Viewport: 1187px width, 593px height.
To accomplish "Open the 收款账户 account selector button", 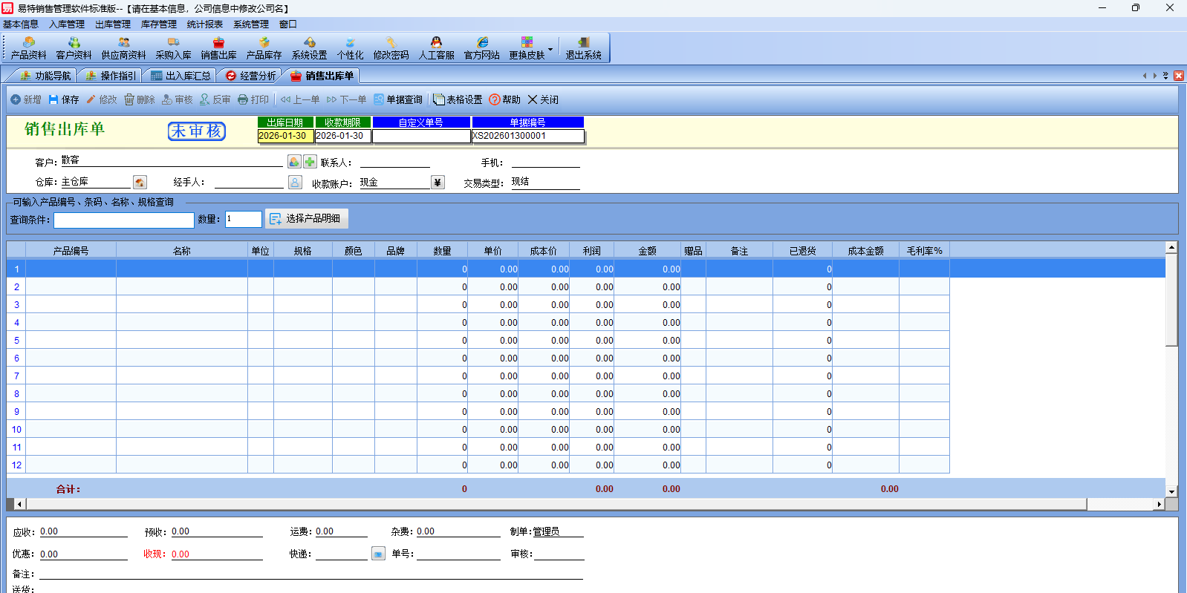I will point(438,183).
